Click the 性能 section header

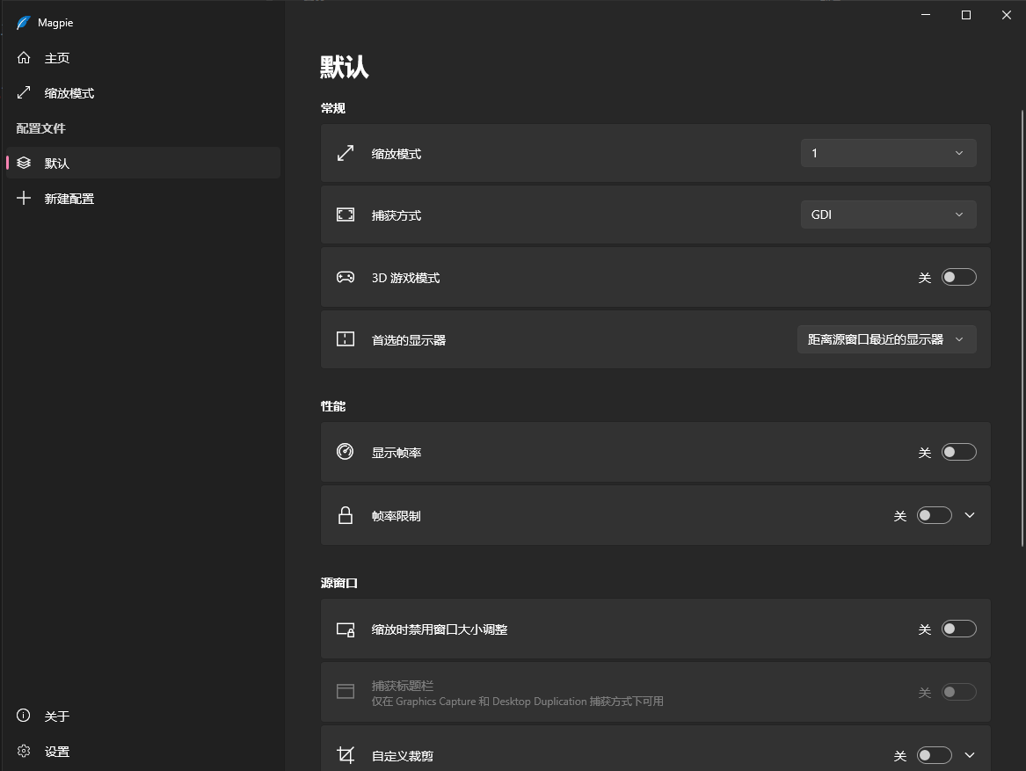333,406
